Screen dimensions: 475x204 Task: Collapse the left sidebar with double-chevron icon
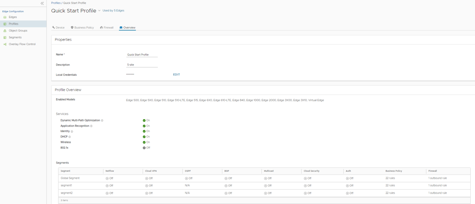pos(42,3)
